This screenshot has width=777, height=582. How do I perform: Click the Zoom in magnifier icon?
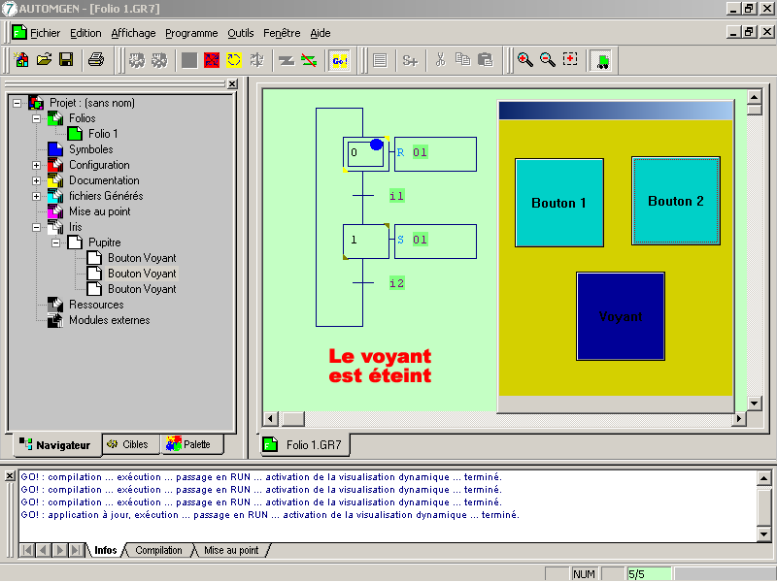tap(524, 60)
